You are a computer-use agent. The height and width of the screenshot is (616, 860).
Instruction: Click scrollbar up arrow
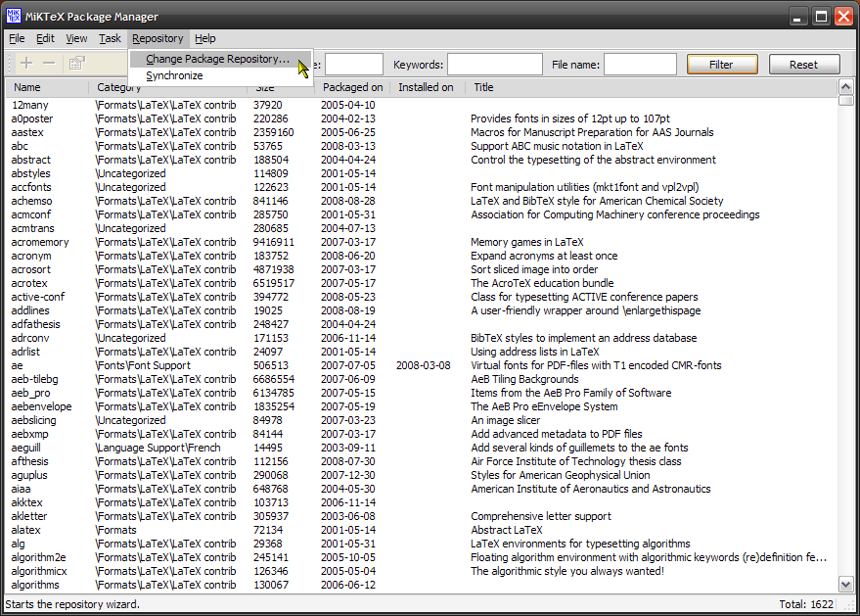[845, 87]
